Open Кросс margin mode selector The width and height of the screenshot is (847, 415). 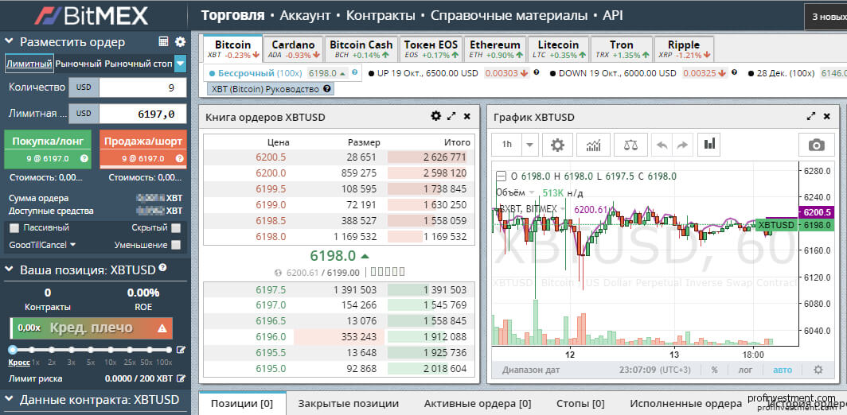click(x=19, y=362)
